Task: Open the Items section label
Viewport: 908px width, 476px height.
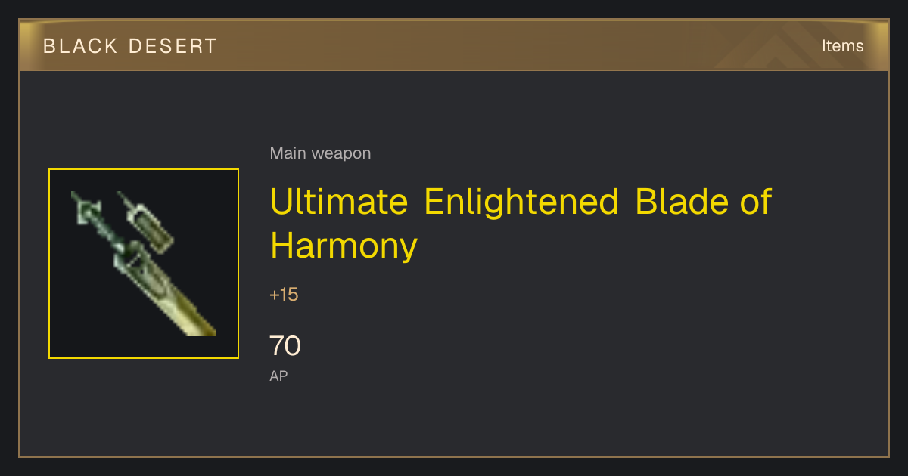Action: (x=842, y=45)
